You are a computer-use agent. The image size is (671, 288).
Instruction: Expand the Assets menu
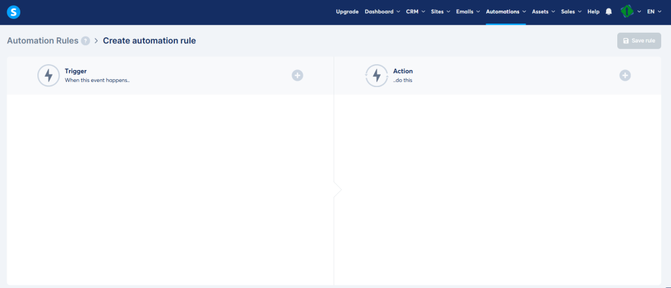click(x=543, y=12)
